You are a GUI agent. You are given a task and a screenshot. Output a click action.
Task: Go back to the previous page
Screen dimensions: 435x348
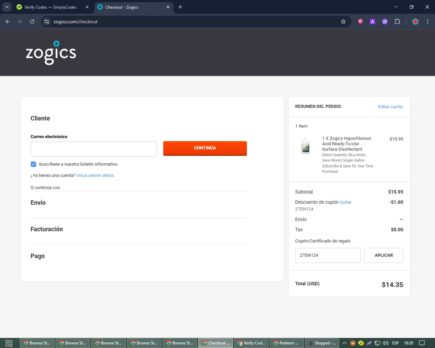click(x=8, y=21)
